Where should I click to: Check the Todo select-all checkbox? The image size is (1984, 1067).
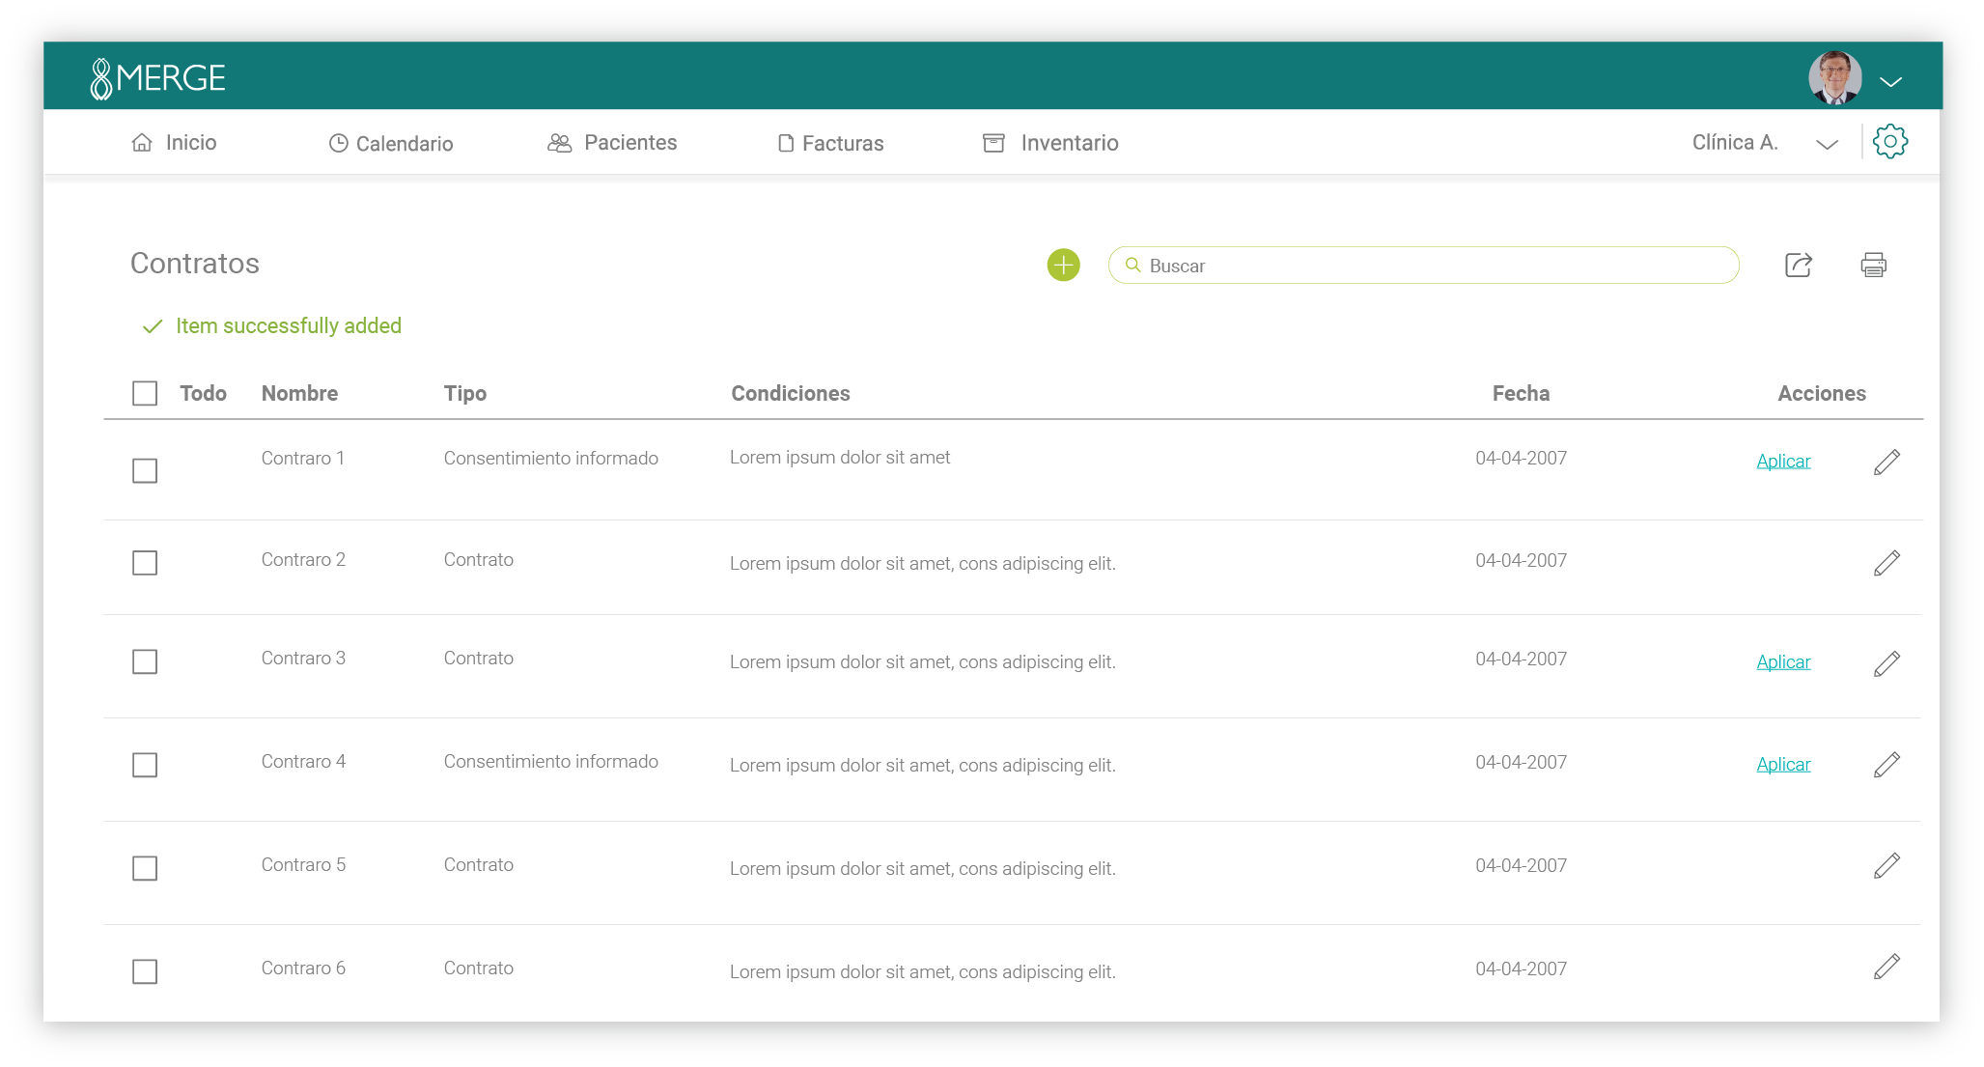(145, 393)
